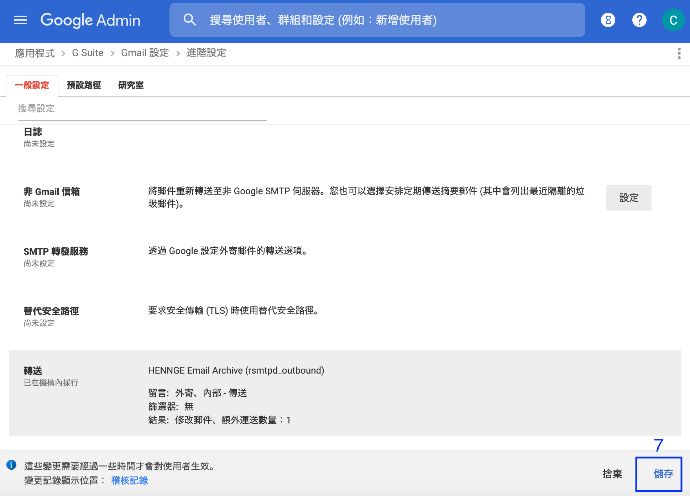The width and height of the screenshot is (690, 496).
Task: Select the 非 Gmail 信箱 setting heading
Action: [x=52, y=192]
